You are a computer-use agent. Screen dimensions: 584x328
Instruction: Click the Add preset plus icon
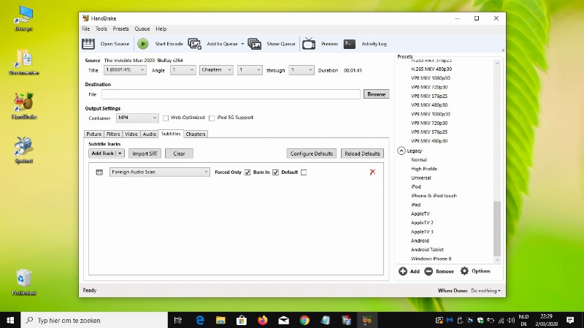click(x=403, y=271)
